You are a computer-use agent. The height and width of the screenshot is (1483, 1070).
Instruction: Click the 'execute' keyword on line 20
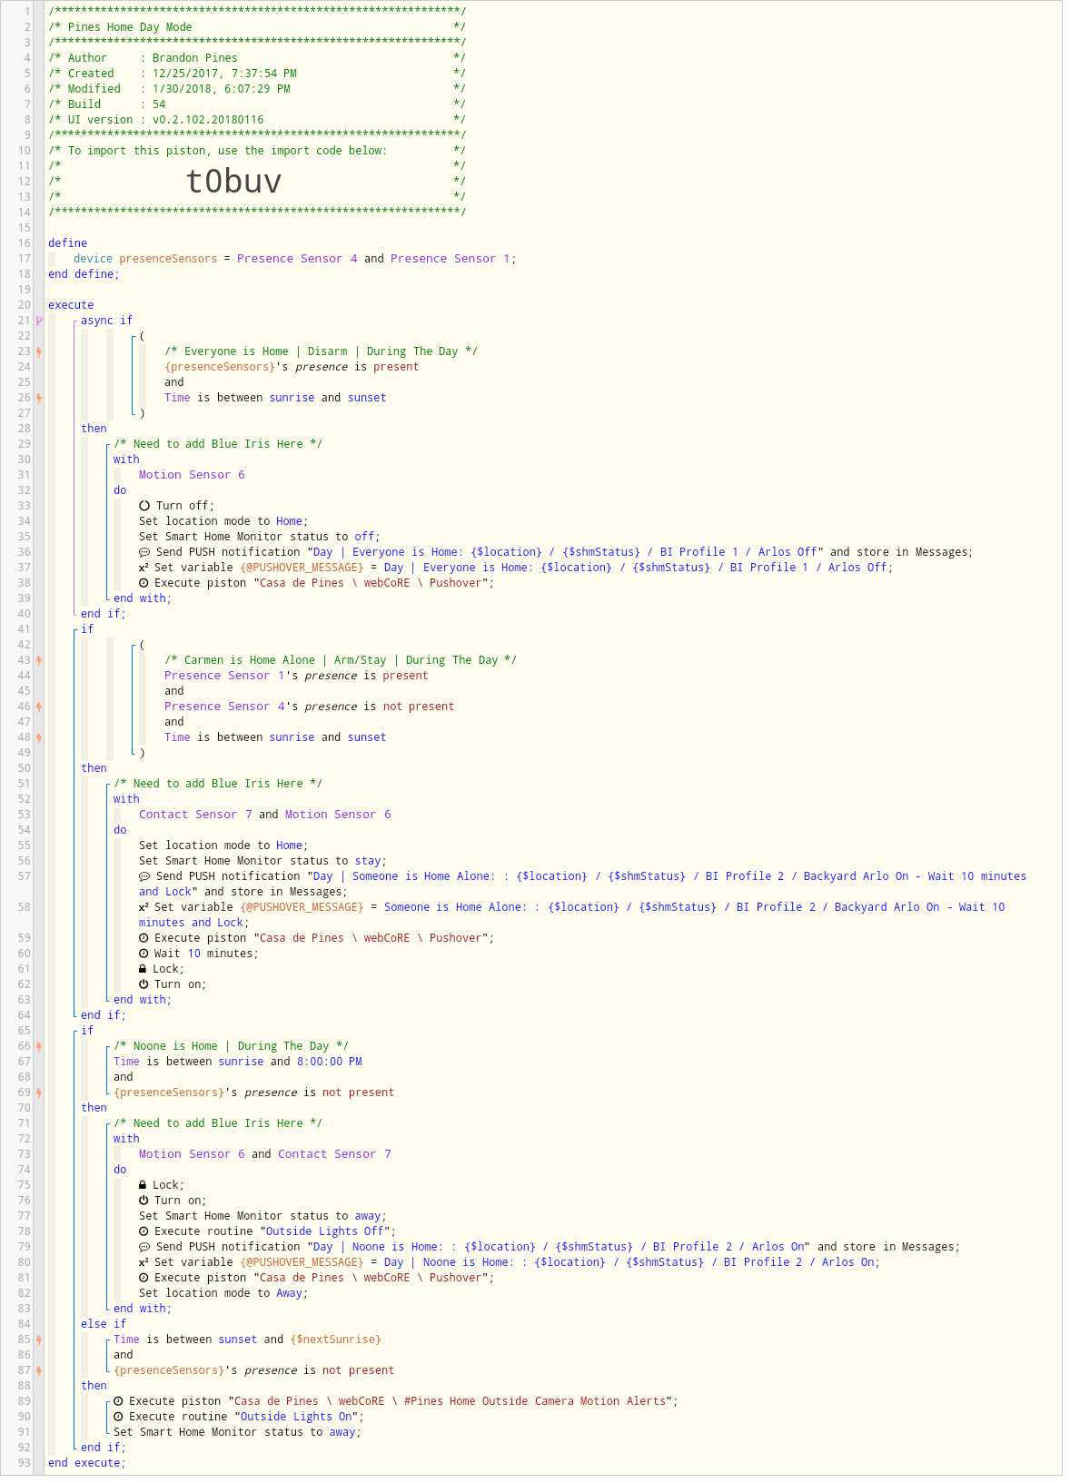coord(71,305)
